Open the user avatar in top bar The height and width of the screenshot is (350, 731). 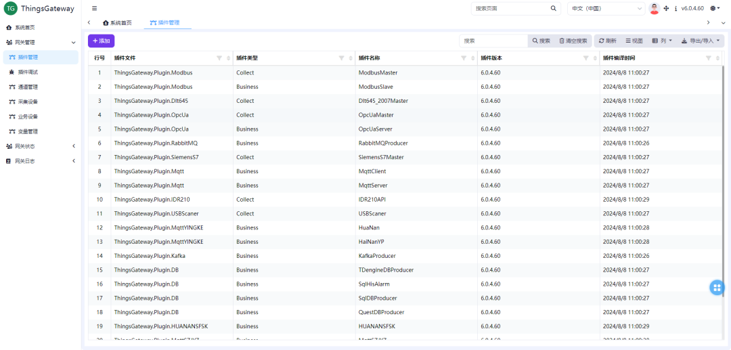tap(654, 9)
